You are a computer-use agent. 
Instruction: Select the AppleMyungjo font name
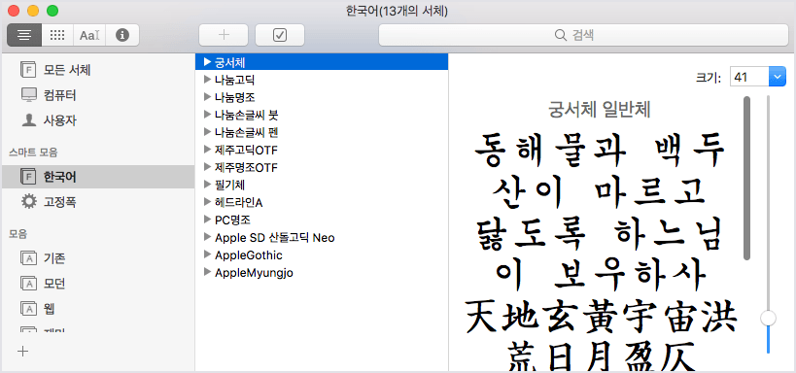pos(254,273)
